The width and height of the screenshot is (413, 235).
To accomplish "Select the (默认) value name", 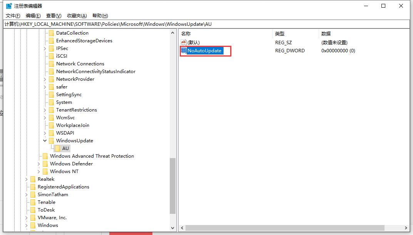I will coord(194,42).
